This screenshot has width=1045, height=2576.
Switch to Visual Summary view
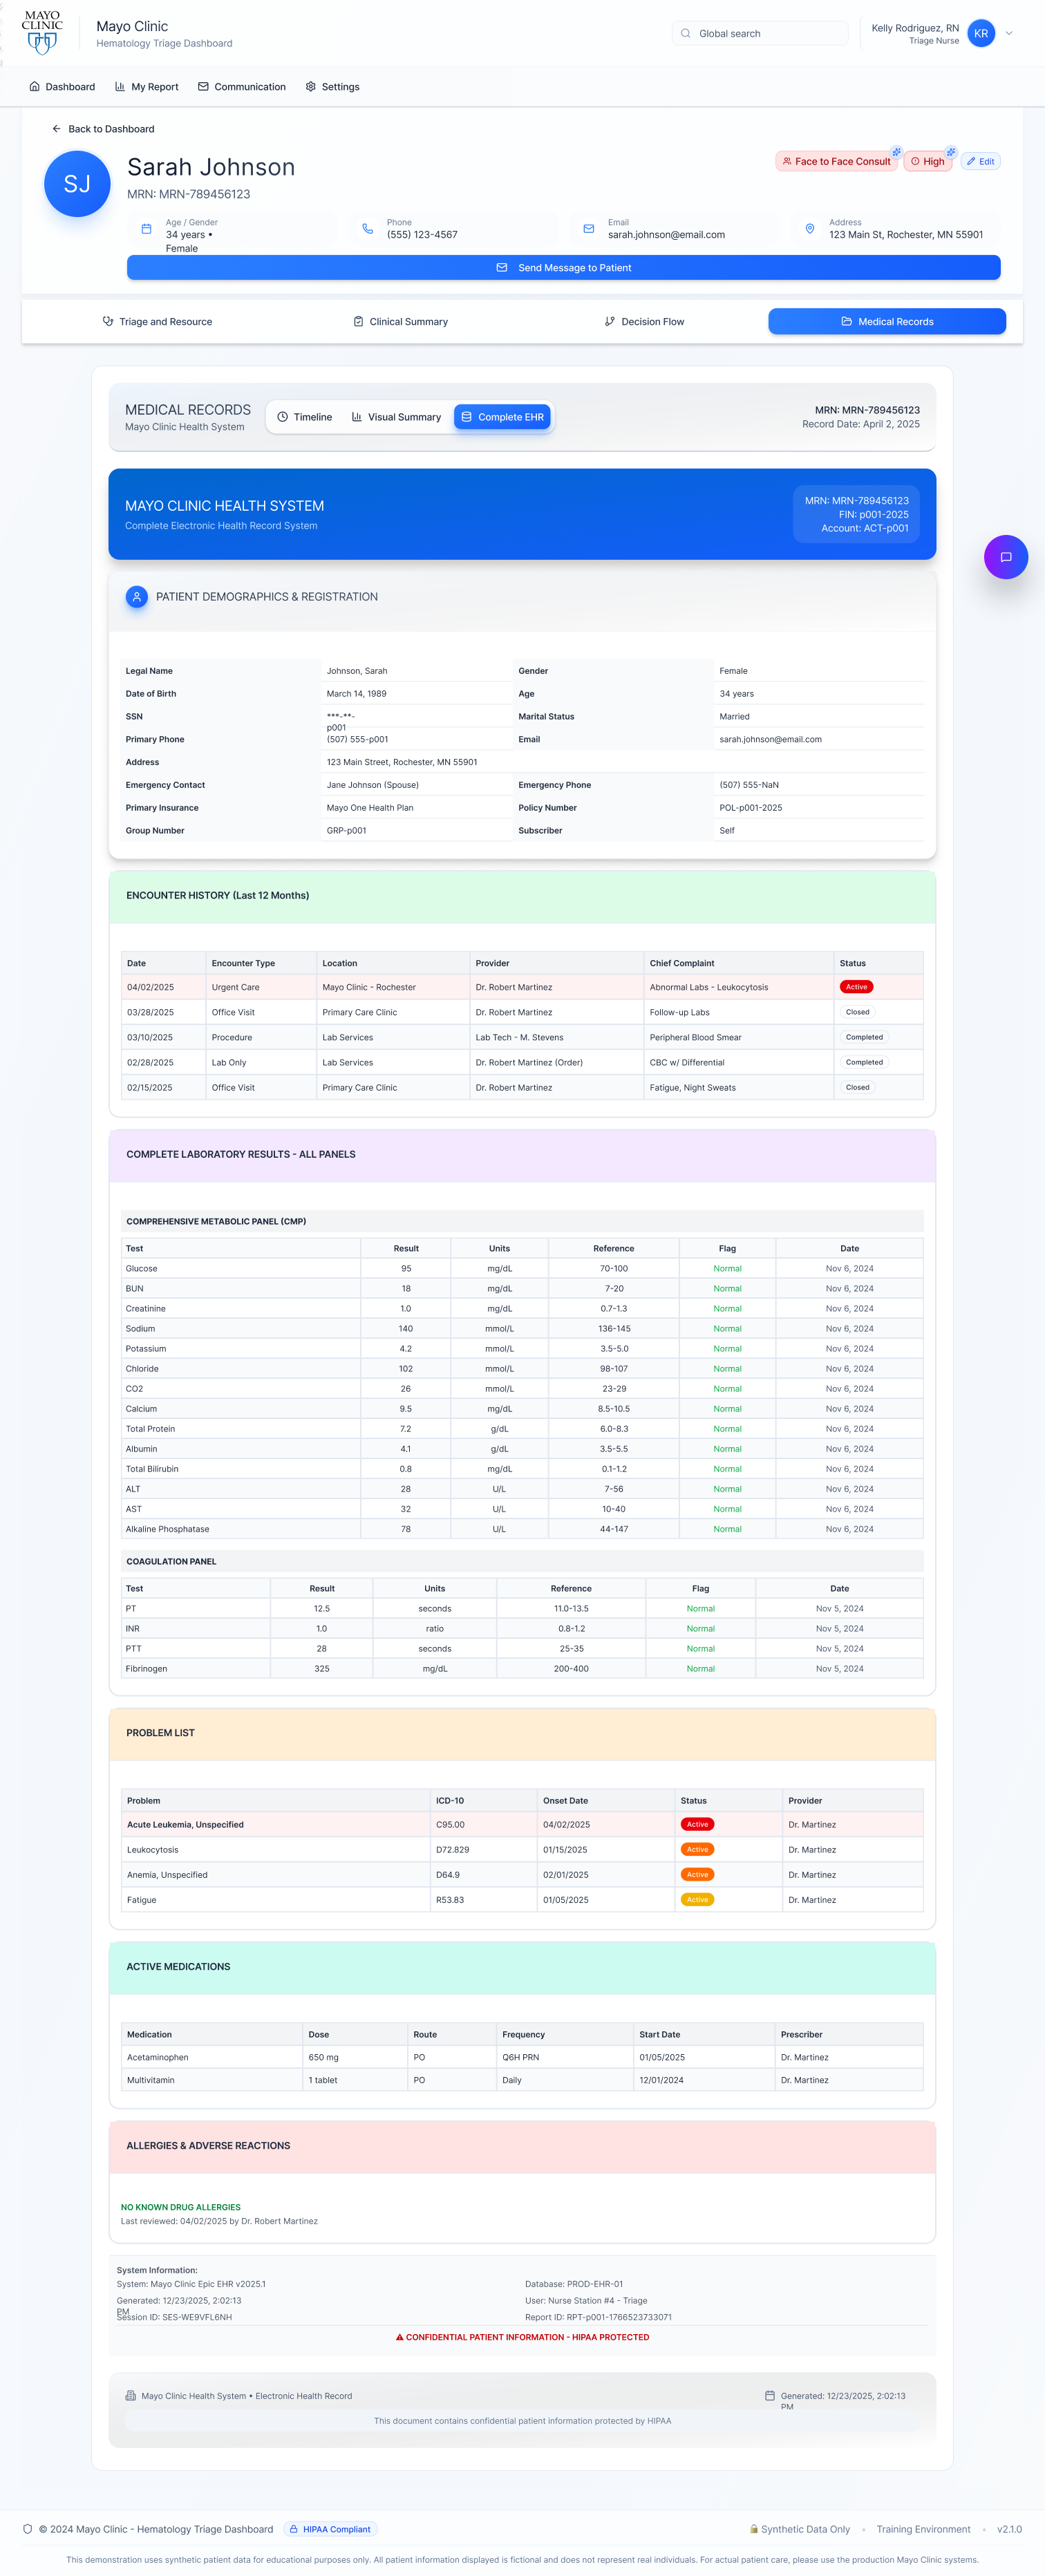(x=396, y=417)
